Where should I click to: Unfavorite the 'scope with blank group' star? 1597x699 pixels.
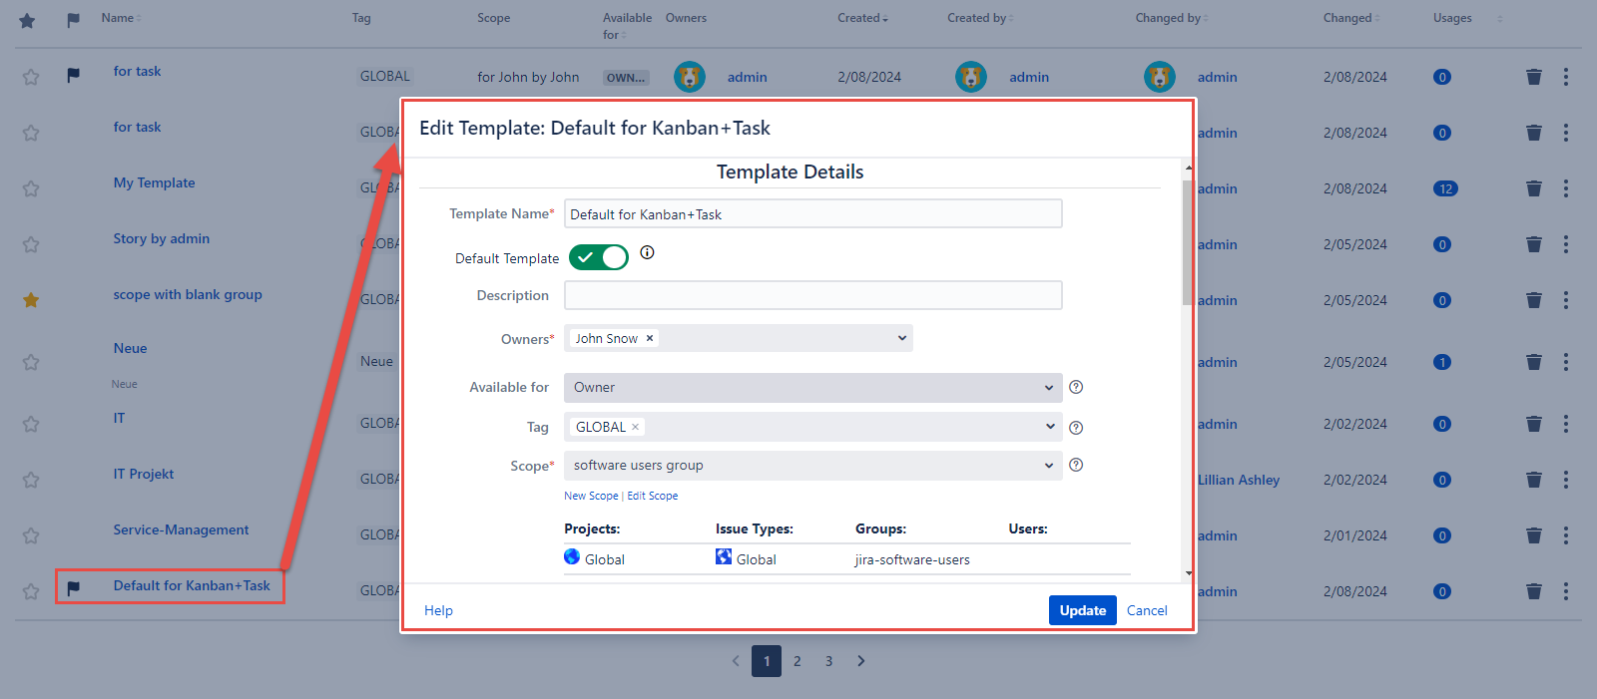(31, 300)
